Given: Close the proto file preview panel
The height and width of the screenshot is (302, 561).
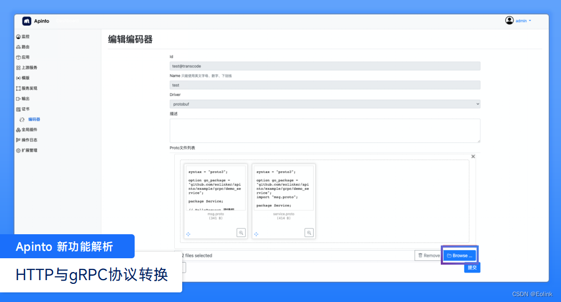Looking at the screenshot, I should [x=473, y=156].
